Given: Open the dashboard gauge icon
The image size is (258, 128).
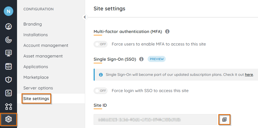Looking at the screenshot, I should [x=9, y=26].
